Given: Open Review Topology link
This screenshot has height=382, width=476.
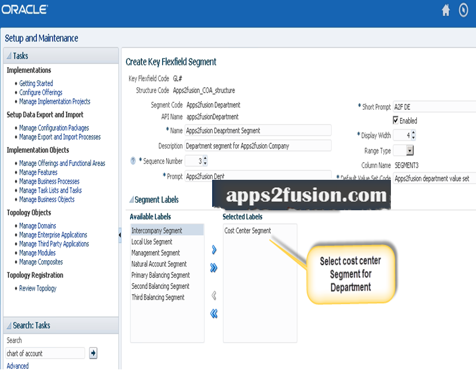Looking at the screenshot, I should [38, 288].
